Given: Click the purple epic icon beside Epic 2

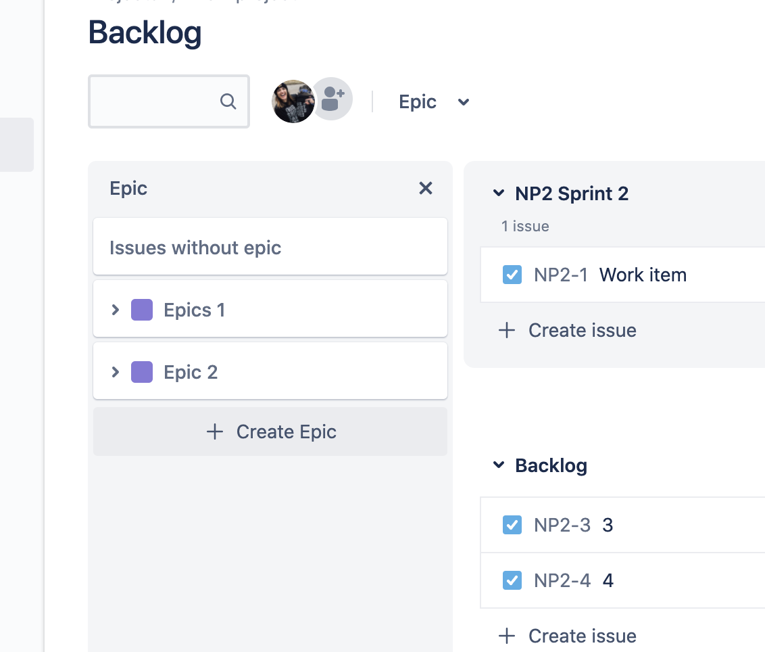Looking at the screenshot, I should 142,371.
